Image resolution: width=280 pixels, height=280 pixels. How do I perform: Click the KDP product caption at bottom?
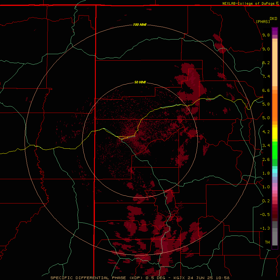pyautogui.click(x=140, y=278)
